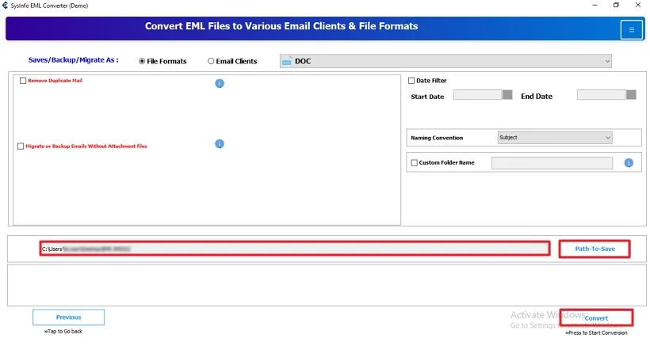
Task: Minimize the SysInfo EML Converter window
Action: (x=595, y=6)
